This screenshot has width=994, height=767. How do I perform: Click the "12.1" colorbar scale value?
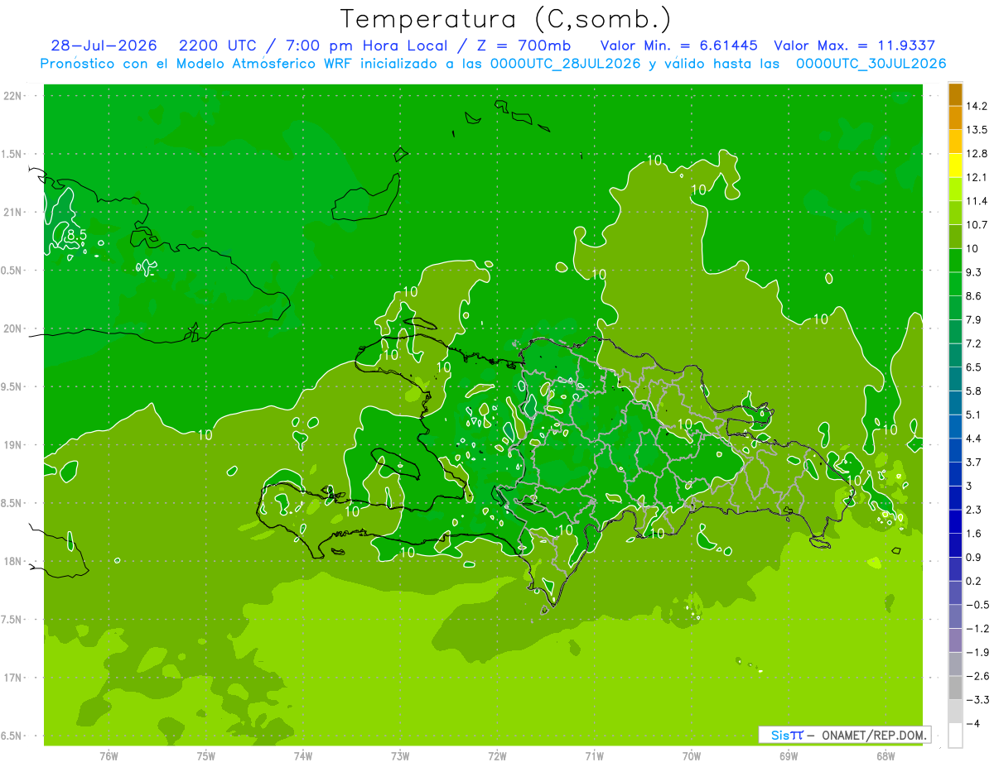(x=977, y=177)
